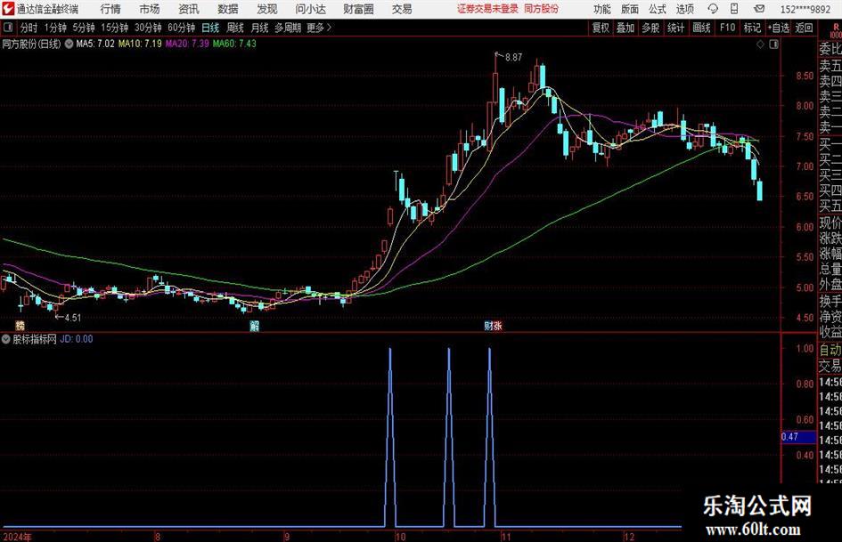This screenshot has width=842, height=542.
Task: Open the 市场 menu
Action: [x=150, y=9]
